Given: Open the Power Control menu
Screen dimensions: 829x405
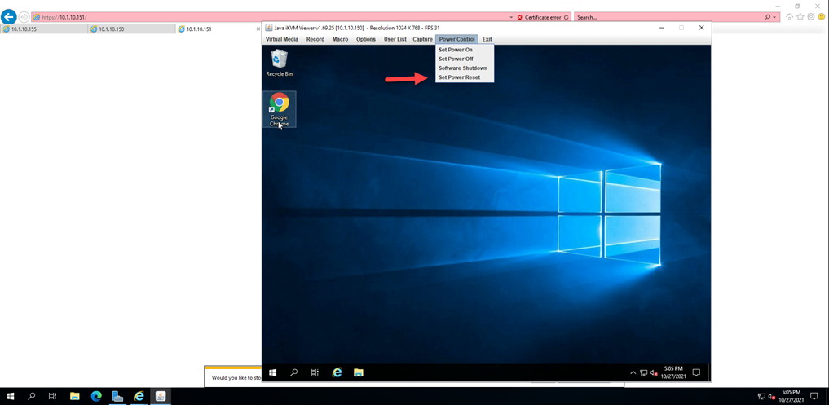Looking at the screenshot, I should tap(456, 39).
